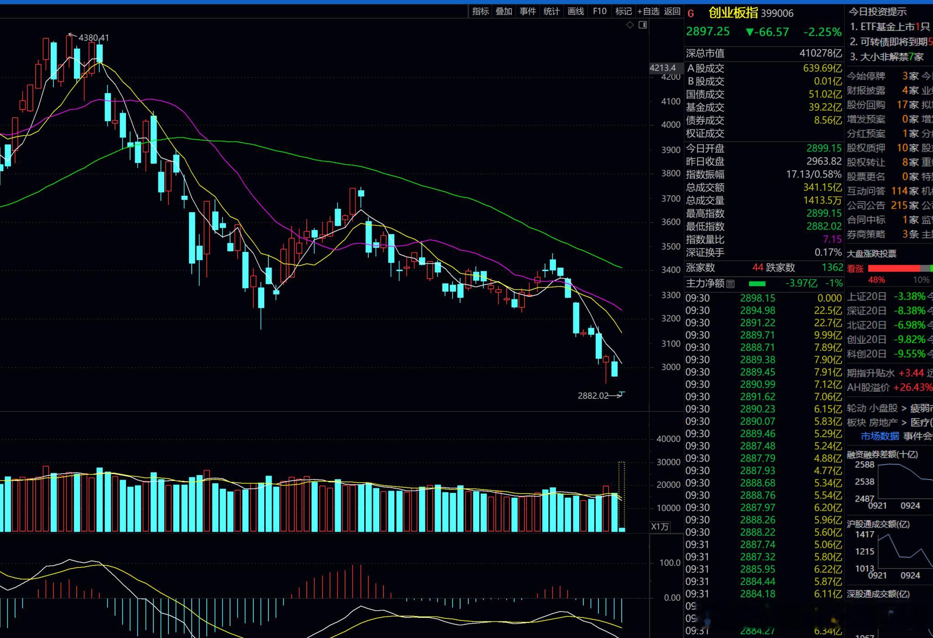The height and width of the screenshot is (638, 933).
Task: Open the 大小非解禁7家 tip
Action: 887,57
